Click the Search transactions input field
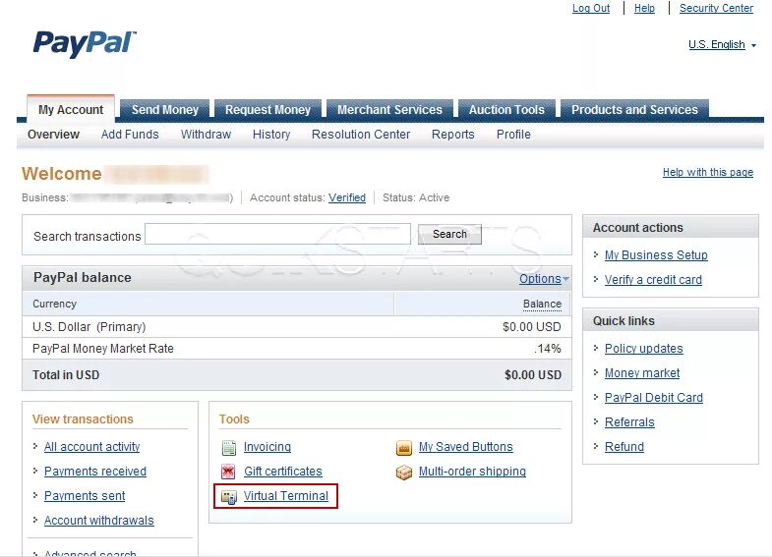 click(x=277, y=234)
